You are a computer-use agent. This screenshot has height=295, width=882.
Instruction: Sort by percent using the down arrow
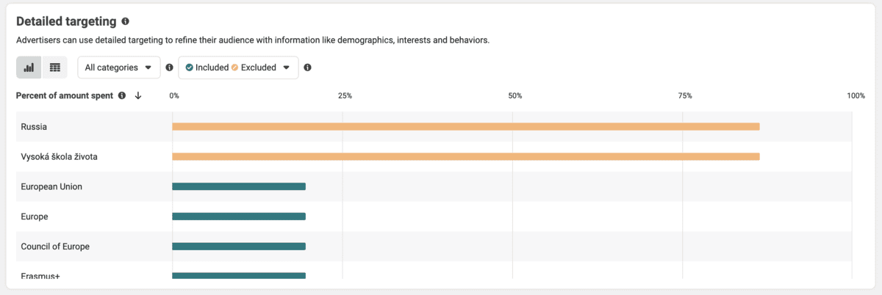[x=138, y=95]
